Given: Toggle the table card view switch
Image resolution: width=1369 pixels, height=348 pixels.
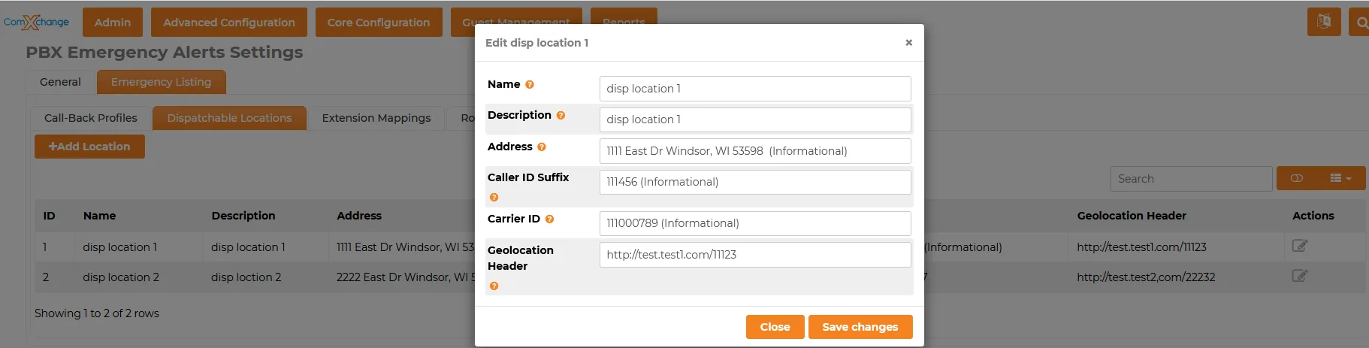Looking at the screenshot, I should point(1297,178).
